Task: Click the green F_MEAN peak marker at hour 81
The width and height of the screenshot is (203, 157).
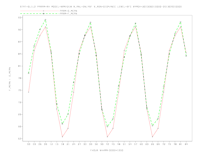Action: [x=180, y=22]
